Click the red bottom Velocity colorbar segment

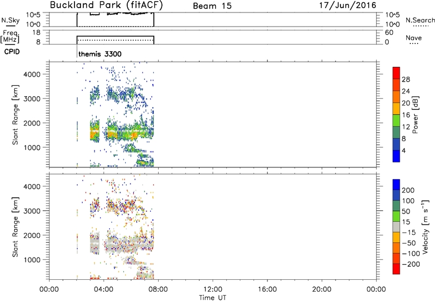(x=396, y=269)
